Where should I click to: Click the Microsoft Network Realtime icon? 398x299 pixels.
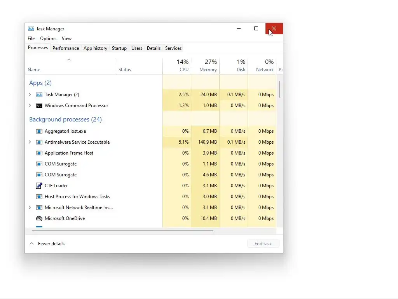coord(39,208)
